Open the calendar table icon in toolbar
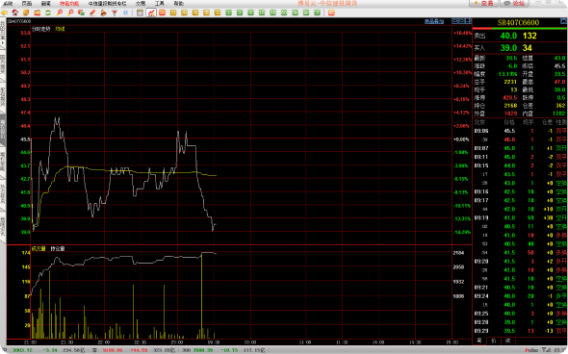The image size is (568, 354). coord(141,13)
